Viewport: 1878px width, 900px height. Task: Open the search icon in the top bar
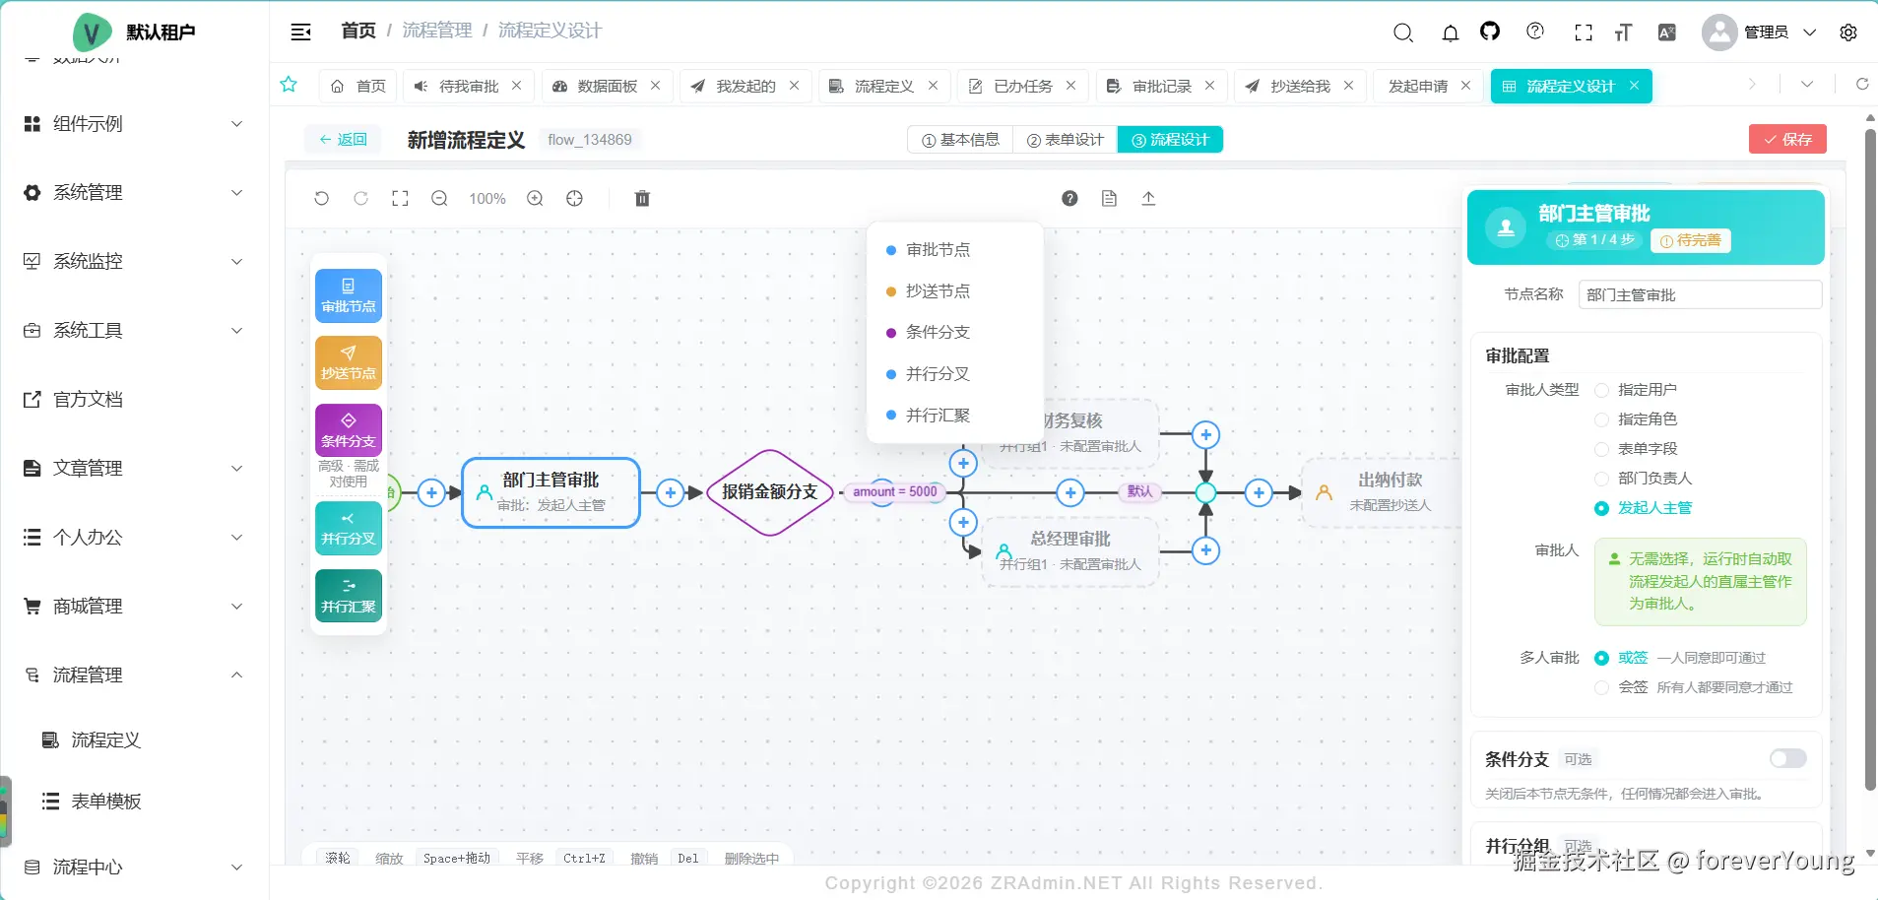(x=1403, y=32)
